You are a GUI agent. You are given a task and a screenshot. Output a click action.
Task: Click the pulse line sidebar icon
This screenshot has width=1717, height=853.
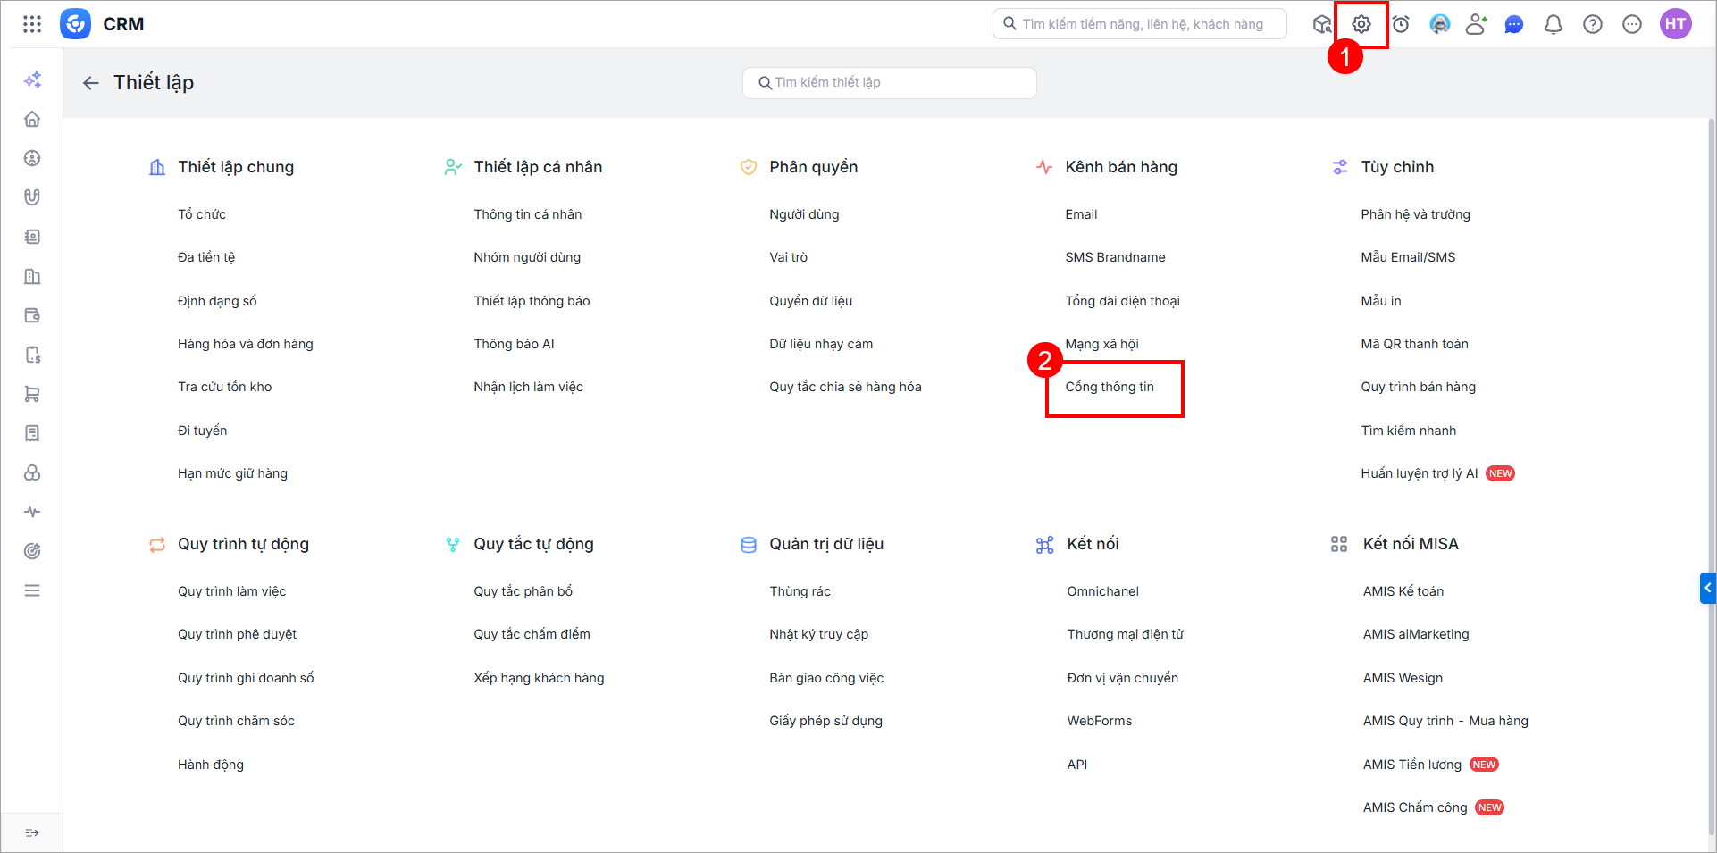point(32,512)
